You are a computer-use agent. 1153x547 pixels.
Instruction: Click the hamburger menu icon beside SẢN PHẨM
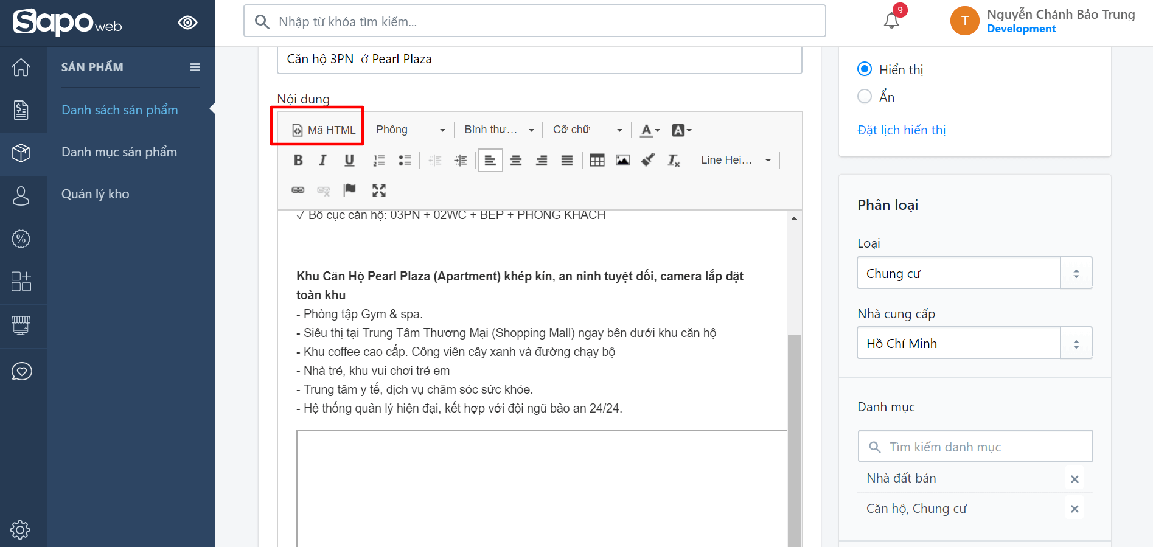(x=195, y=68)
